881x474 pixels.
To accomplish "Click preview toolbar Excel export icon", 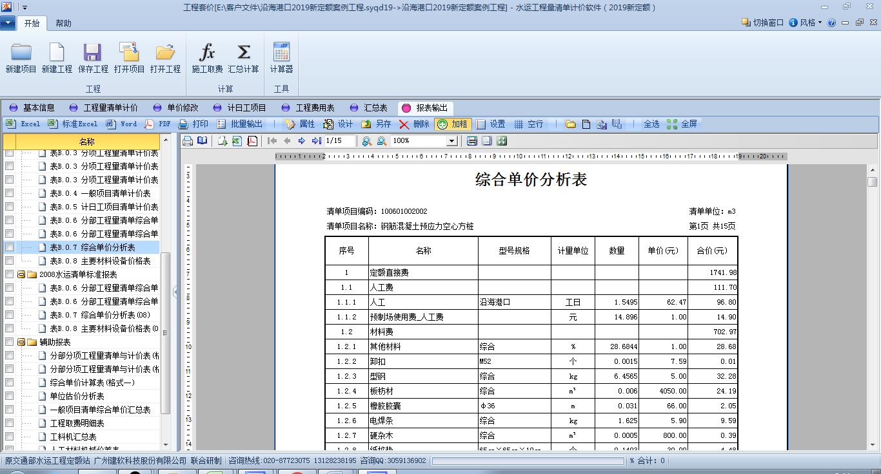I will point(237,140).
